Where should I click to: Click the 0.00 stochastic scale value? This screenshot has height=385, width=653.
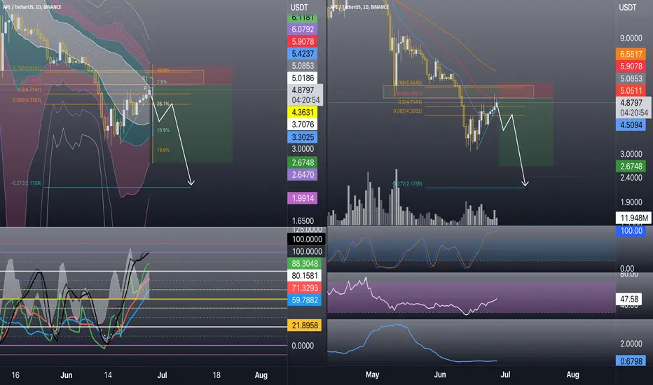(627, 269)
